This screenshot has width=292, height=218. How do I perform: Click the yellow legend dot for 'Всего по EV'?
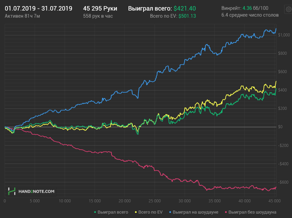coord(136,212)
